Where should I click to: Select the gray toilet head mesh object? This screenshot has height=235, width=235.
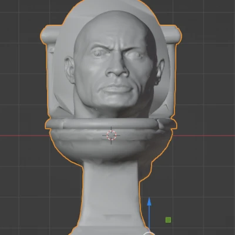coord(111,117)
